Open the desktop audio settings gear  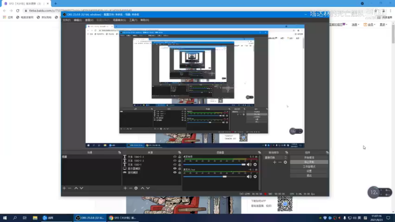(255, 164)
